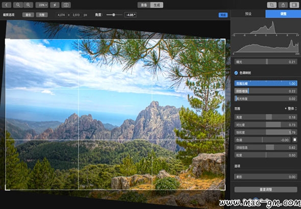
Task: Click the crop frame top-right corner handle
Action: pyautogui.click(x=224, y=40)
